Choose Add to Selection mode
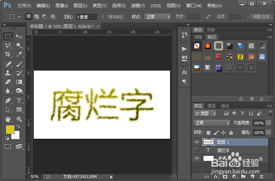The image size is (275, 181). 37,16
